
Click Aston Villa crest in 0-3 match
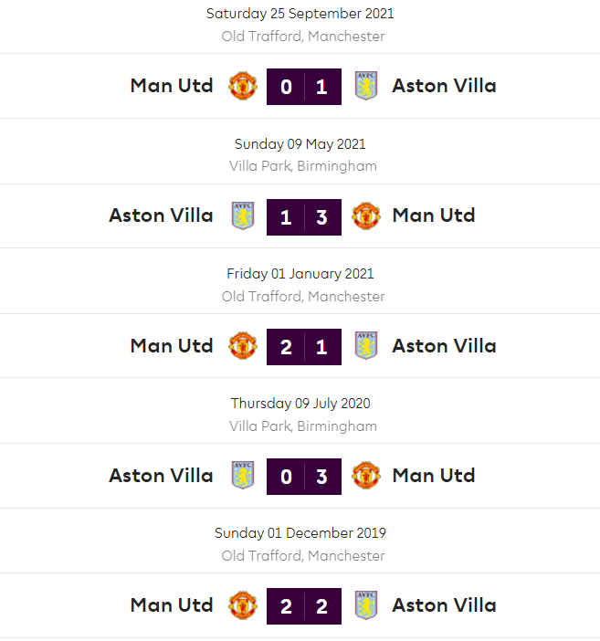pyautogui.click(x=243, y=476)
